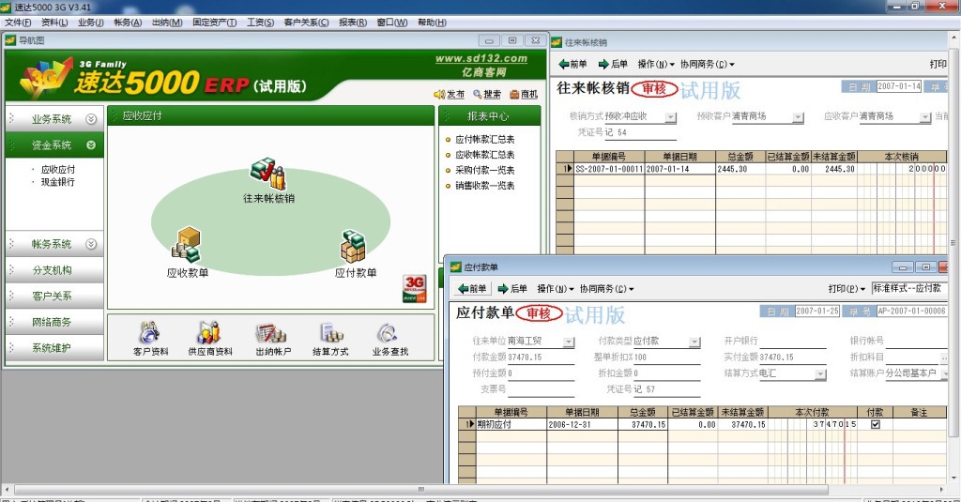Open the 报表(R) menu
This screenshot has width=961, height=502.
(353, 23)
